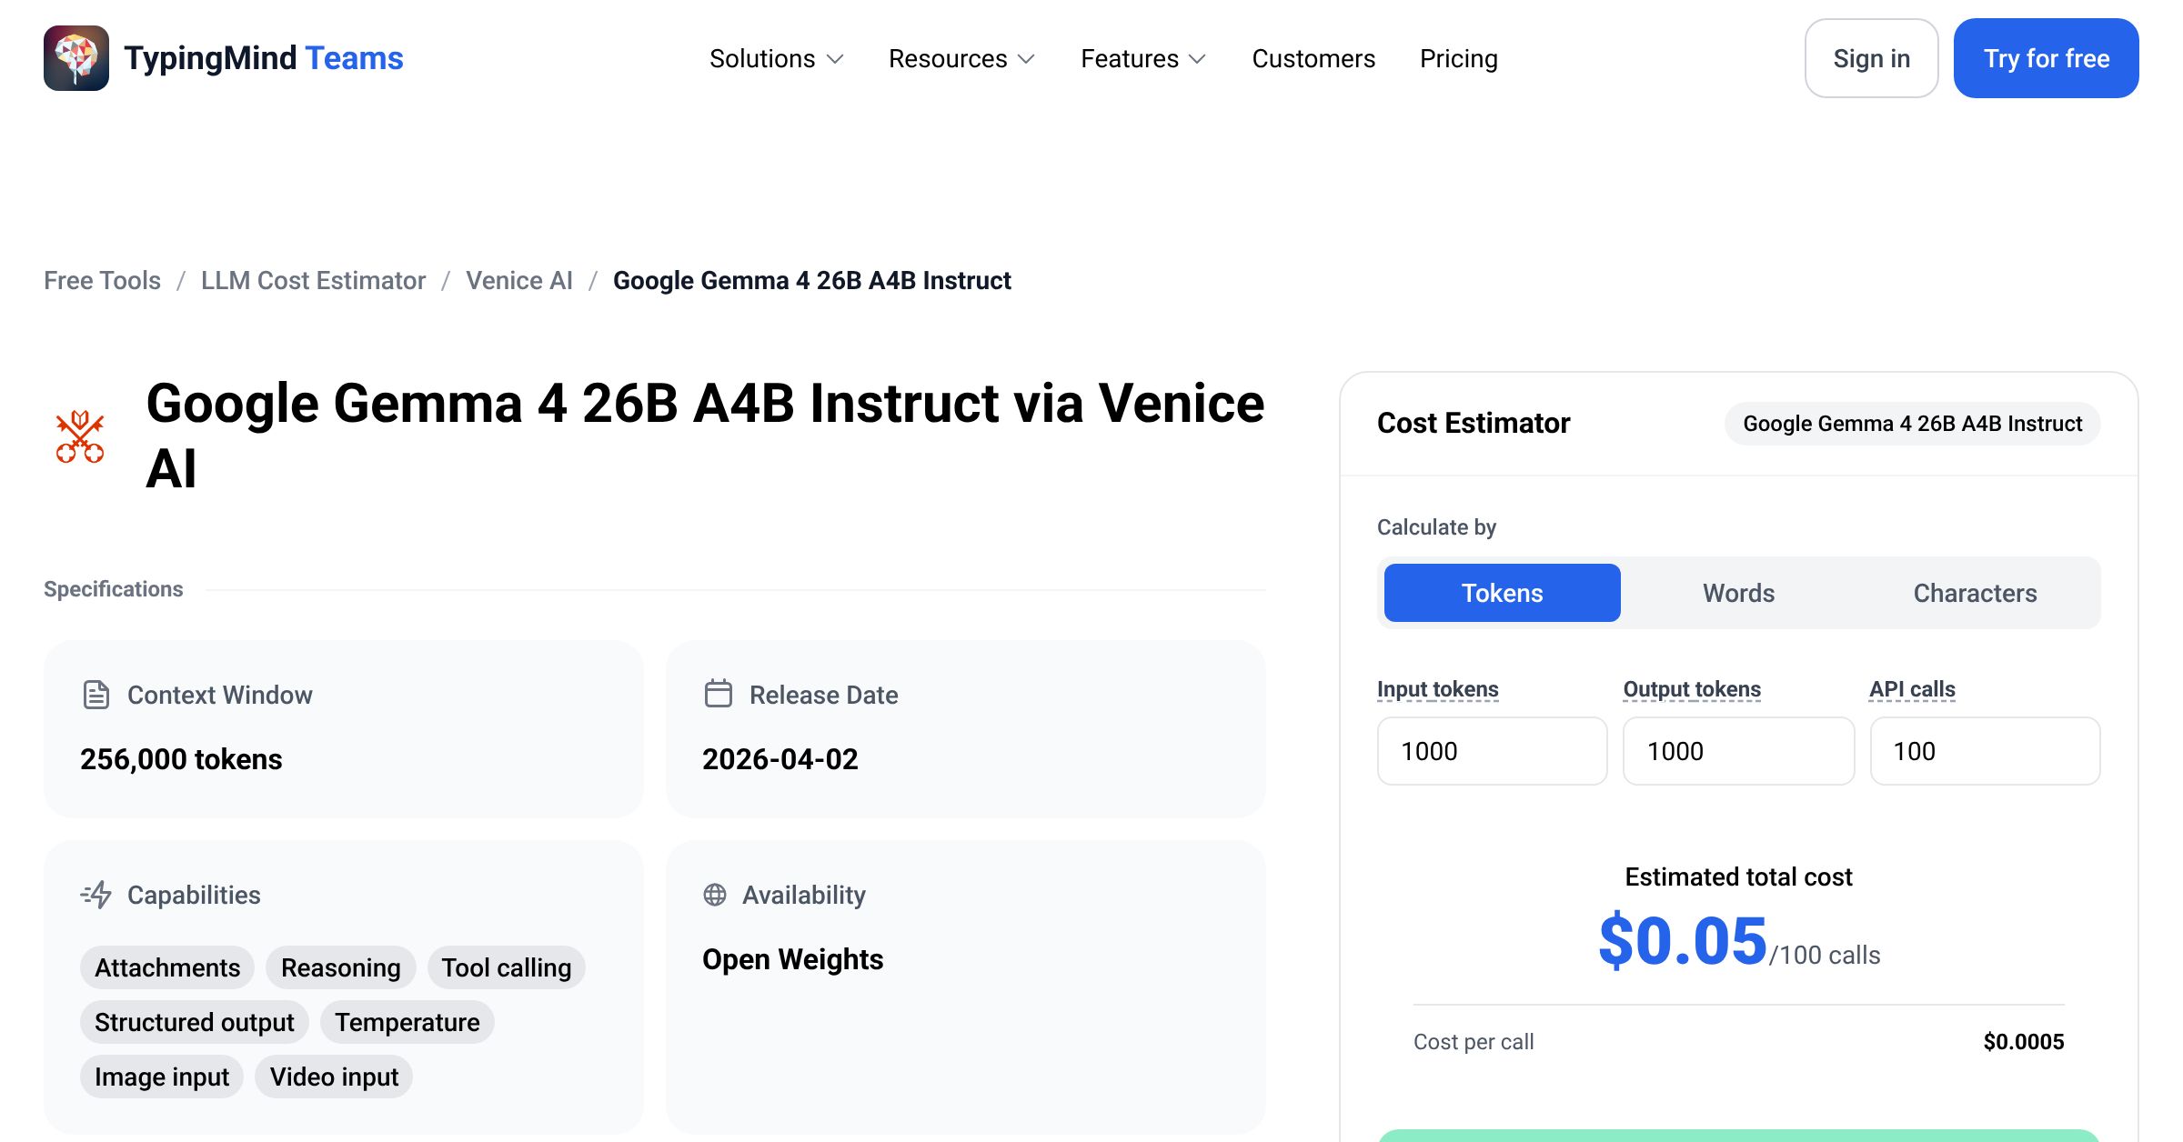Image resolution: width=2183 pixels, height=1142 pixels.
Task: Focus the Input tokens field
Action: coord(1492,751)
